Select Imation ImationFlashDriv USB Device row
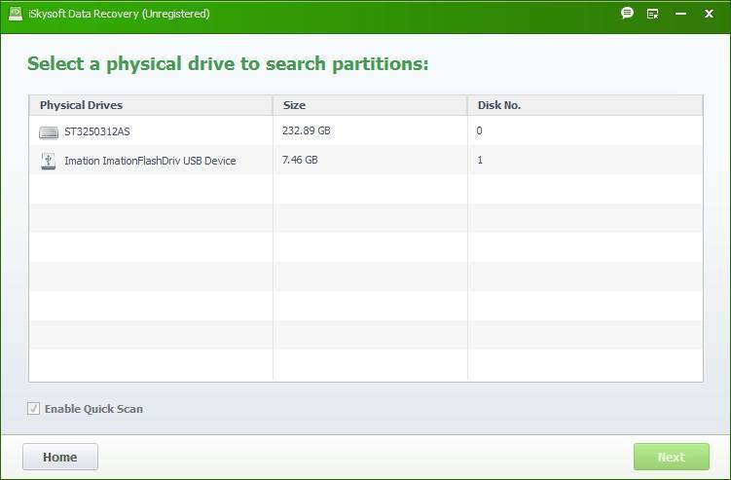 point(366,160)
